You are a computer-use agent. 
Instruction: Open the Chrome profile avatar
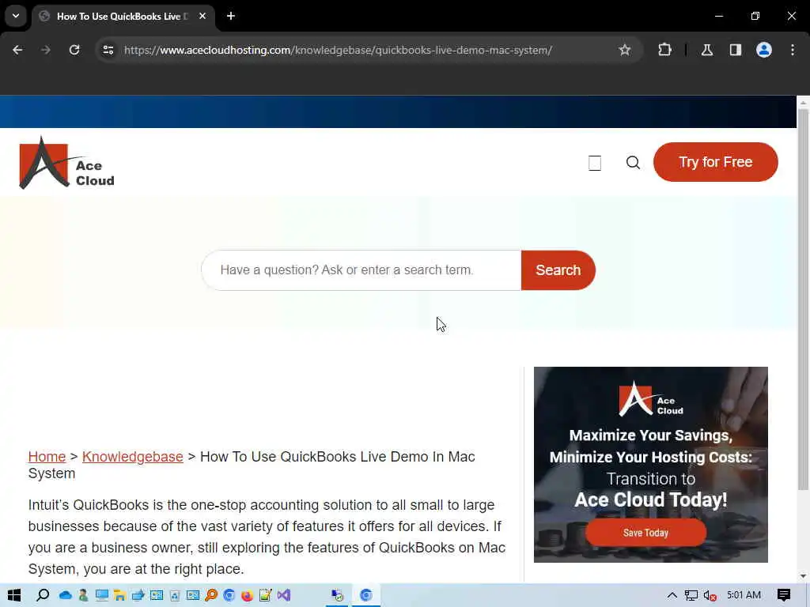764,50
